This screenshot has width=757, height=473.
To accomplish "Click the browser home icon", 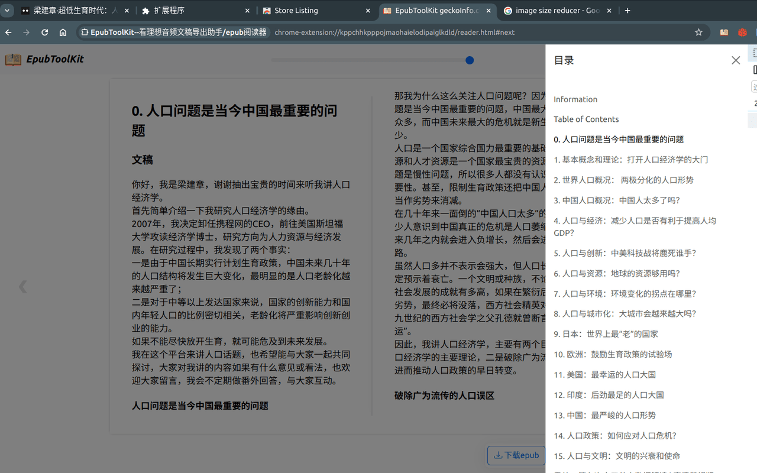I will 63,33.
